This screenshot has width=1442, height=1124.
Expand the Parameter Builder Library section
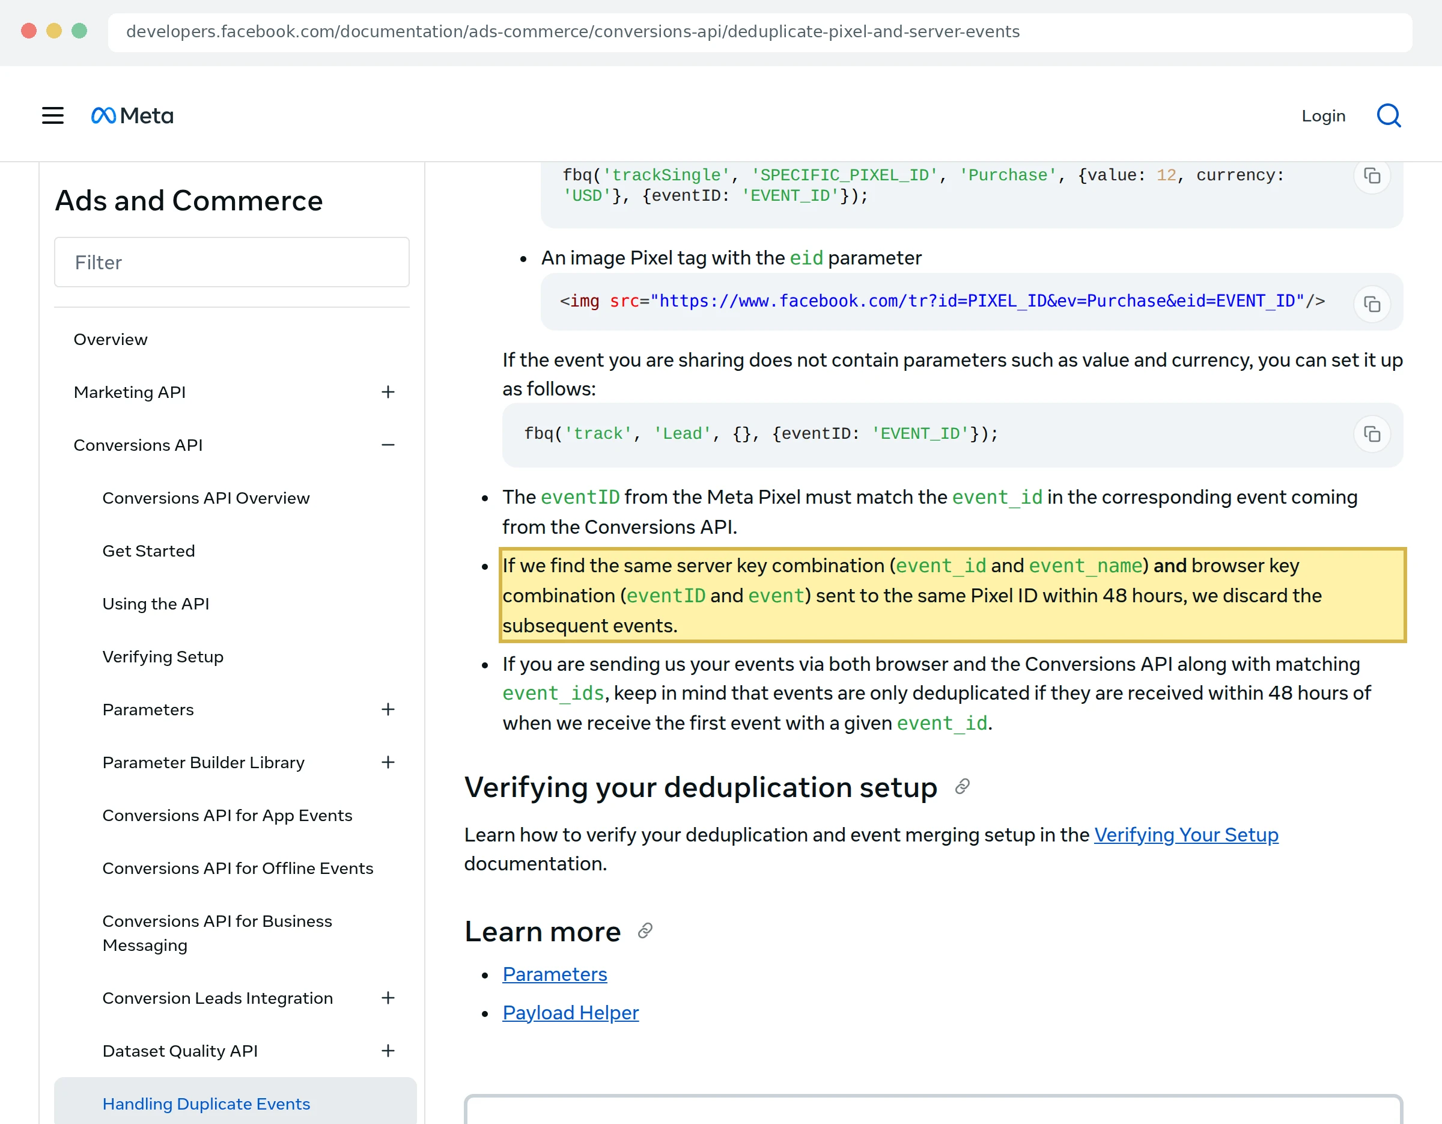click(388, 762)
